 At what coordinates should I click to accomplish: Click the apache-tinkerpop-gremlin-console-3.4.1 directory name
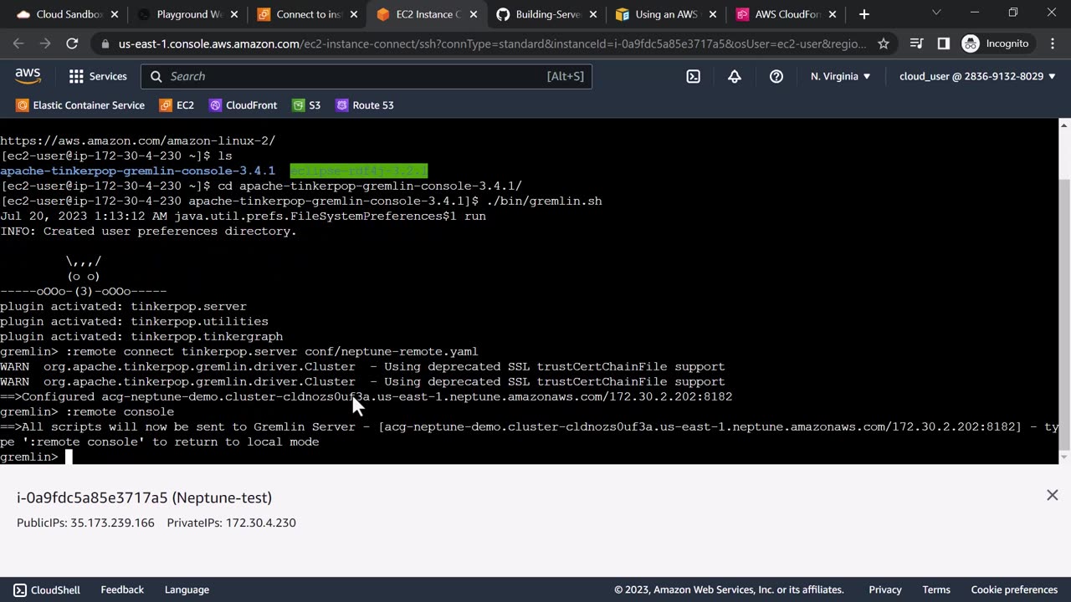click(x=137, y=171)
